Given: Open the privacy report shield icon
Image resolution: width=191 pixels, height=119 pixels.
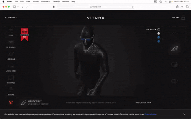Looking at the screenshot, I should point(54,7).
